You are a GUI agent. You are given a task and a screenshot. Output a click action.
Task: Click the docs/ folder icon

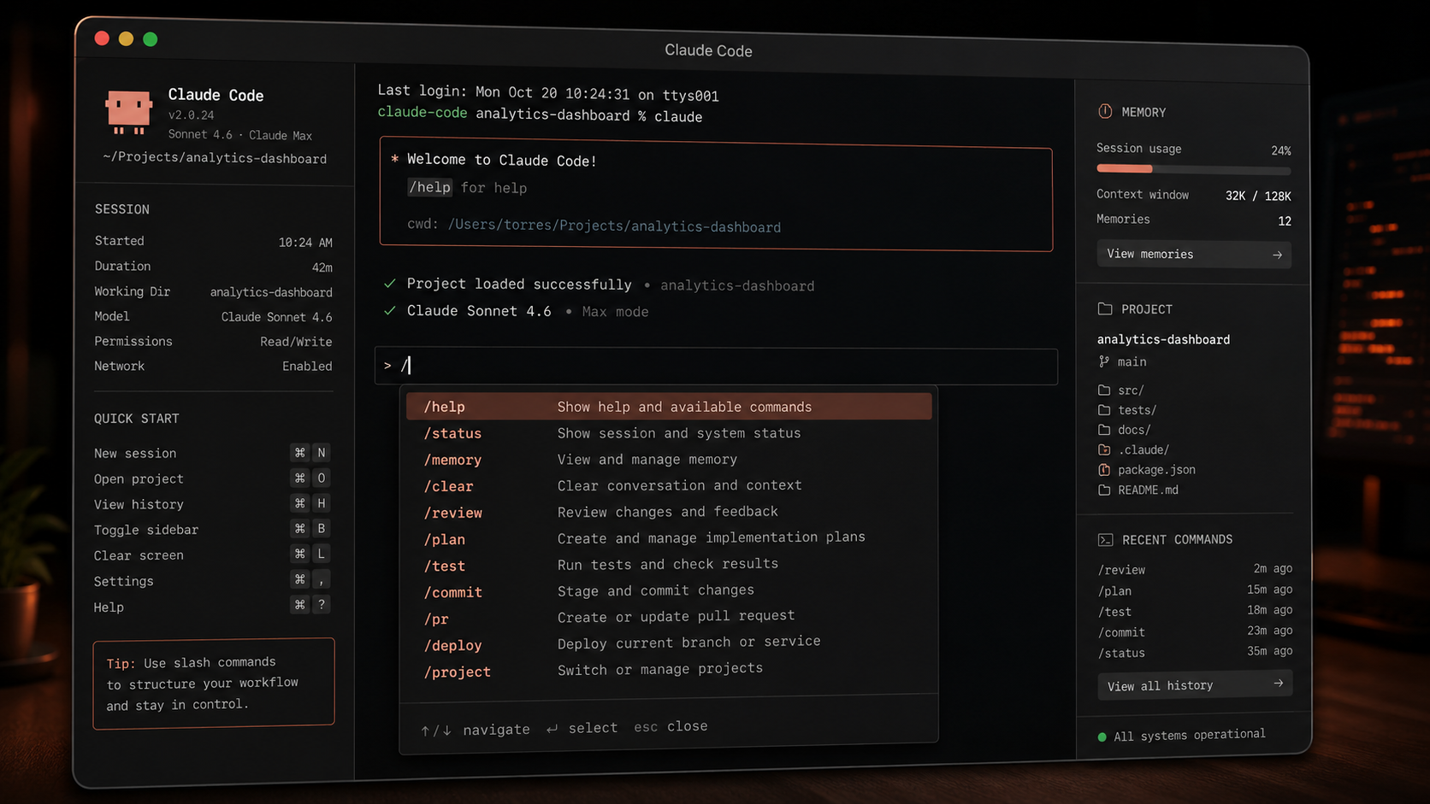point(1104,430)
